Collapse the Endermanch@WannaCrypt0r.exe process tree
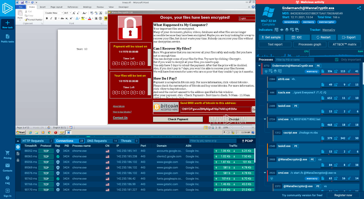 [x=259, y=66]
